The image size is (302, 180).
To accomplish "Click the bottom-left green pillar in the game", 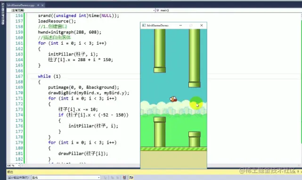I will (x=160, y=132).
